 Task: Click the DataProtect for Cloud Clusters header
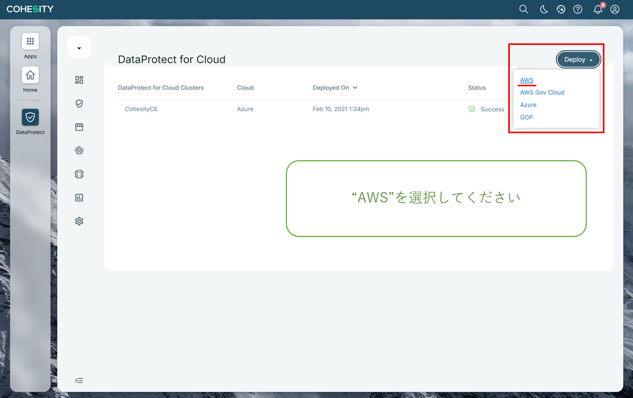click(161, 88)
